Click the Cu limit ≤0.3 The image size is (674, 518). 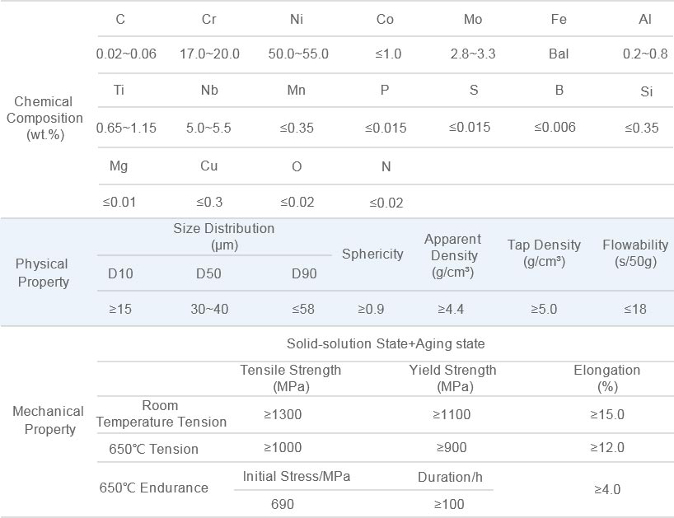coord(209,202)
